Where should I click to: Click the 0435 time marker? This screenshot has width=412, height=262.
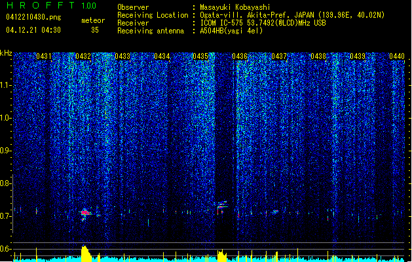click(x=200, y=56)
